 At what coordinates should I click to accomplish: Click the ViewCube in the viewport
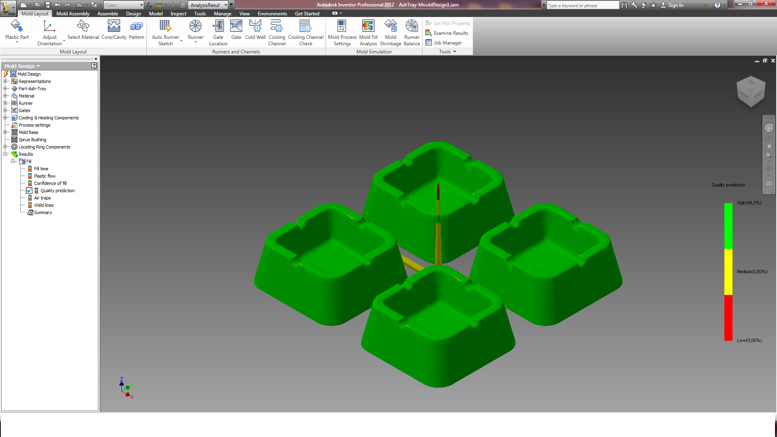point(751,91)
